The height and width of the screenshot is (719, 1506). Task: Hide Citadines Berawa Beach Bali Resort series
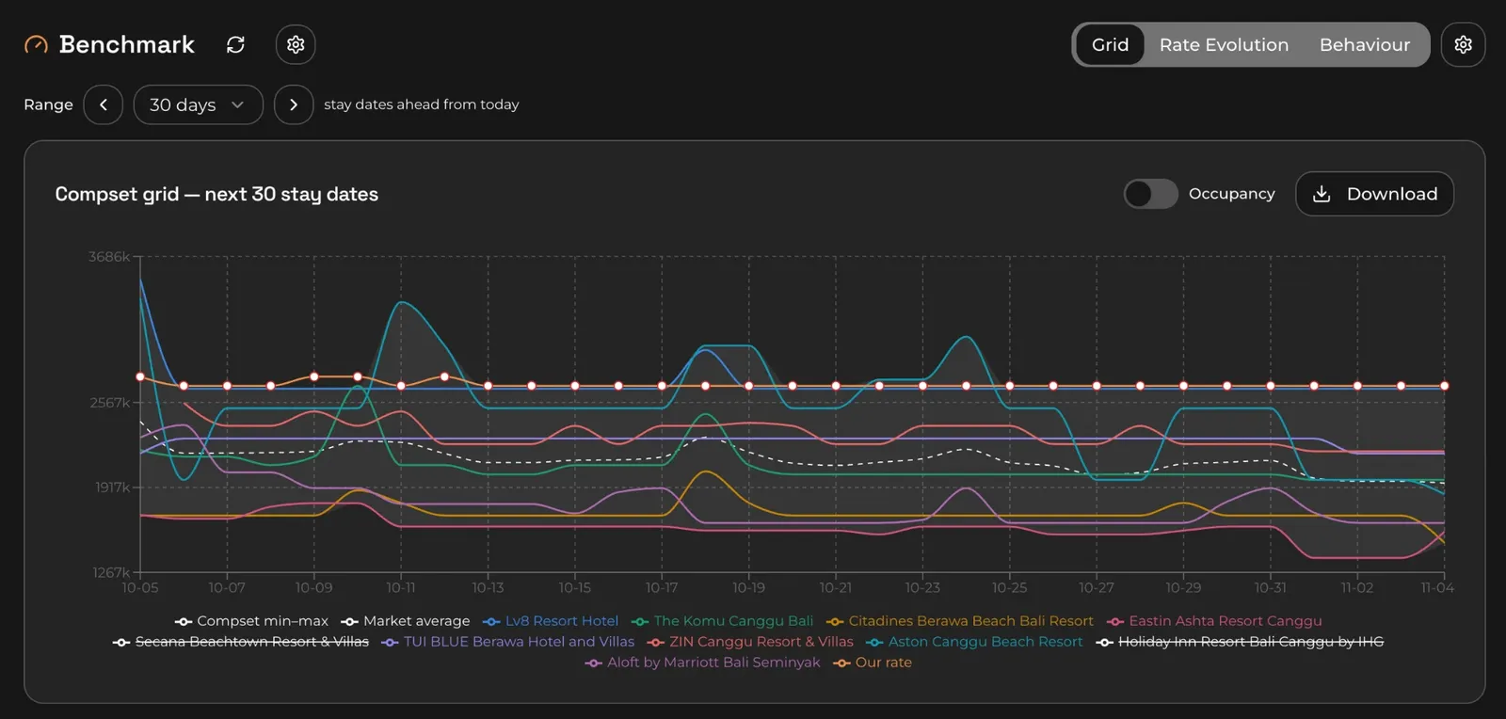(960, 621)
